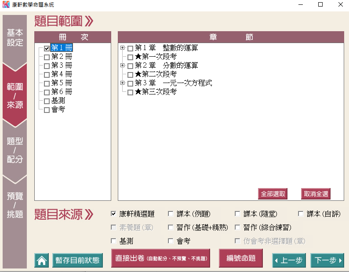Click the app logo in title bar
The width and height of the screenshot is (349, 272).
[6, 5]
